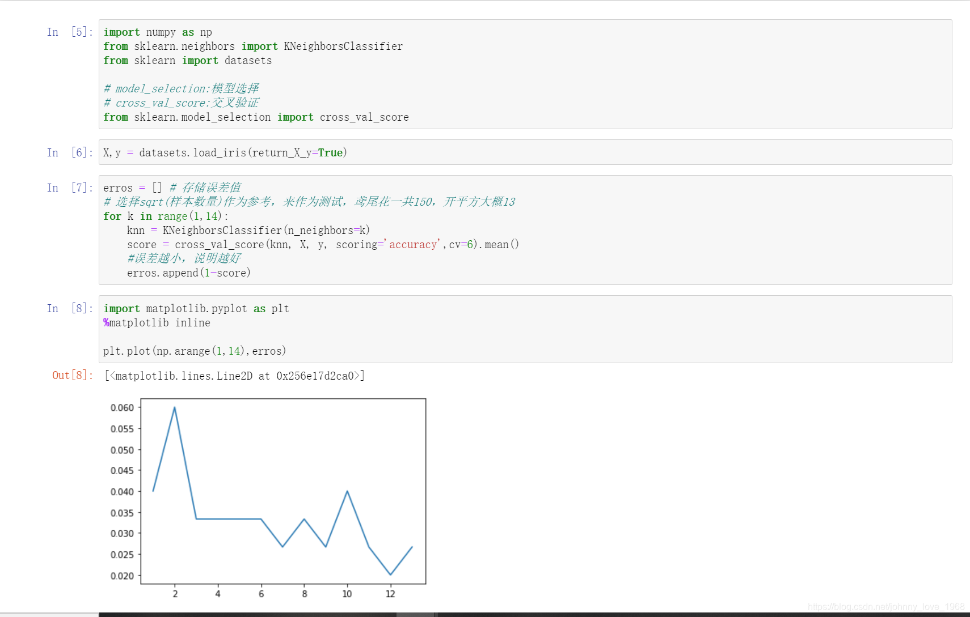970x617 pixels.
Task: Select the In [5] prompt label
Action: click(x=70, y=32)
